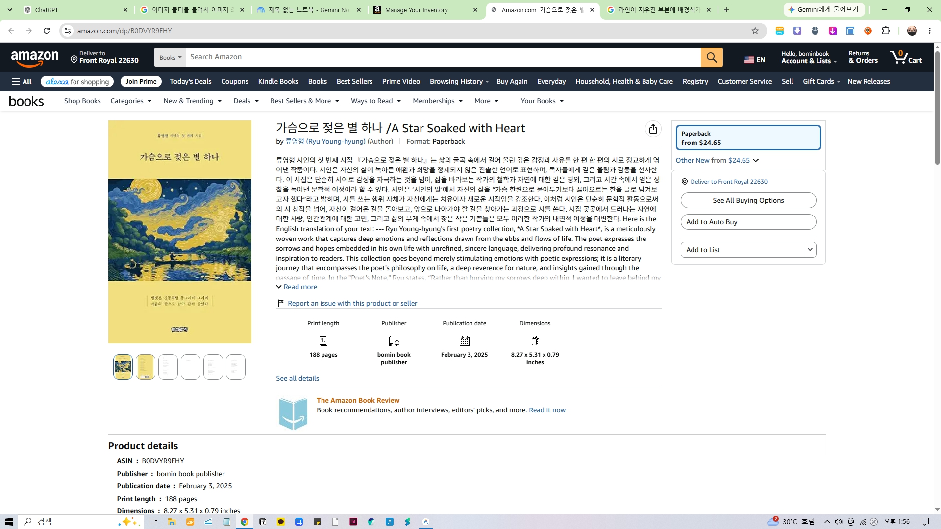Click the Print length pages icon

[323, 341]
